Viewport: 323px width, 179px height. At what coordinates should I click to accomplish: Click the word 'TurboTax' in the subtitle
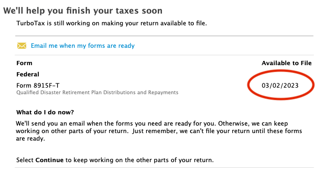31,23
